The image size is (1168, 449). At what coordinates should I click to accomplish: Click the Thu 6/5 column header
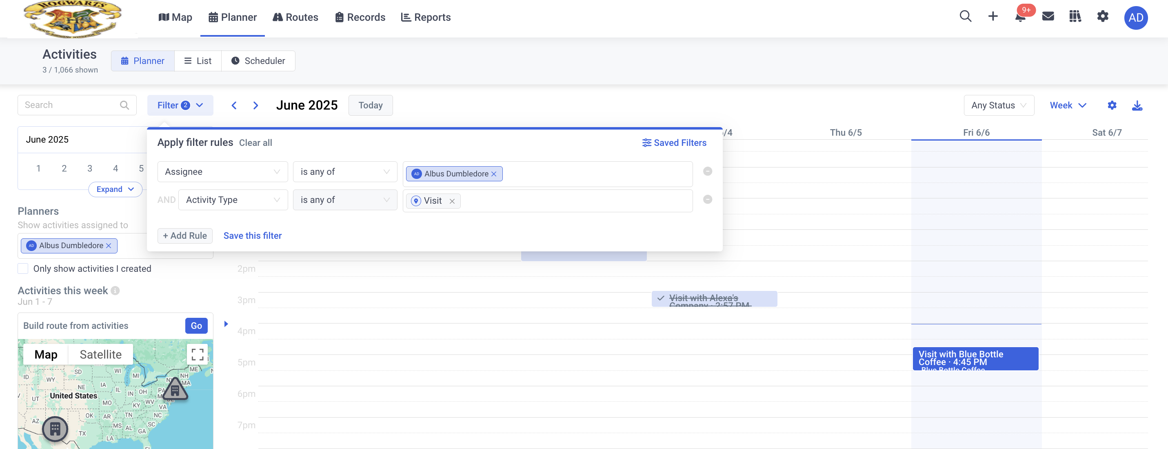tap(846, 132)
